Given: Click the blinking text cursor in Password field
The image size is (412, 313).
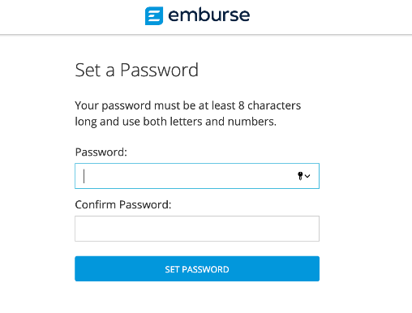Looking at the screenshot, I should [84, 176].
